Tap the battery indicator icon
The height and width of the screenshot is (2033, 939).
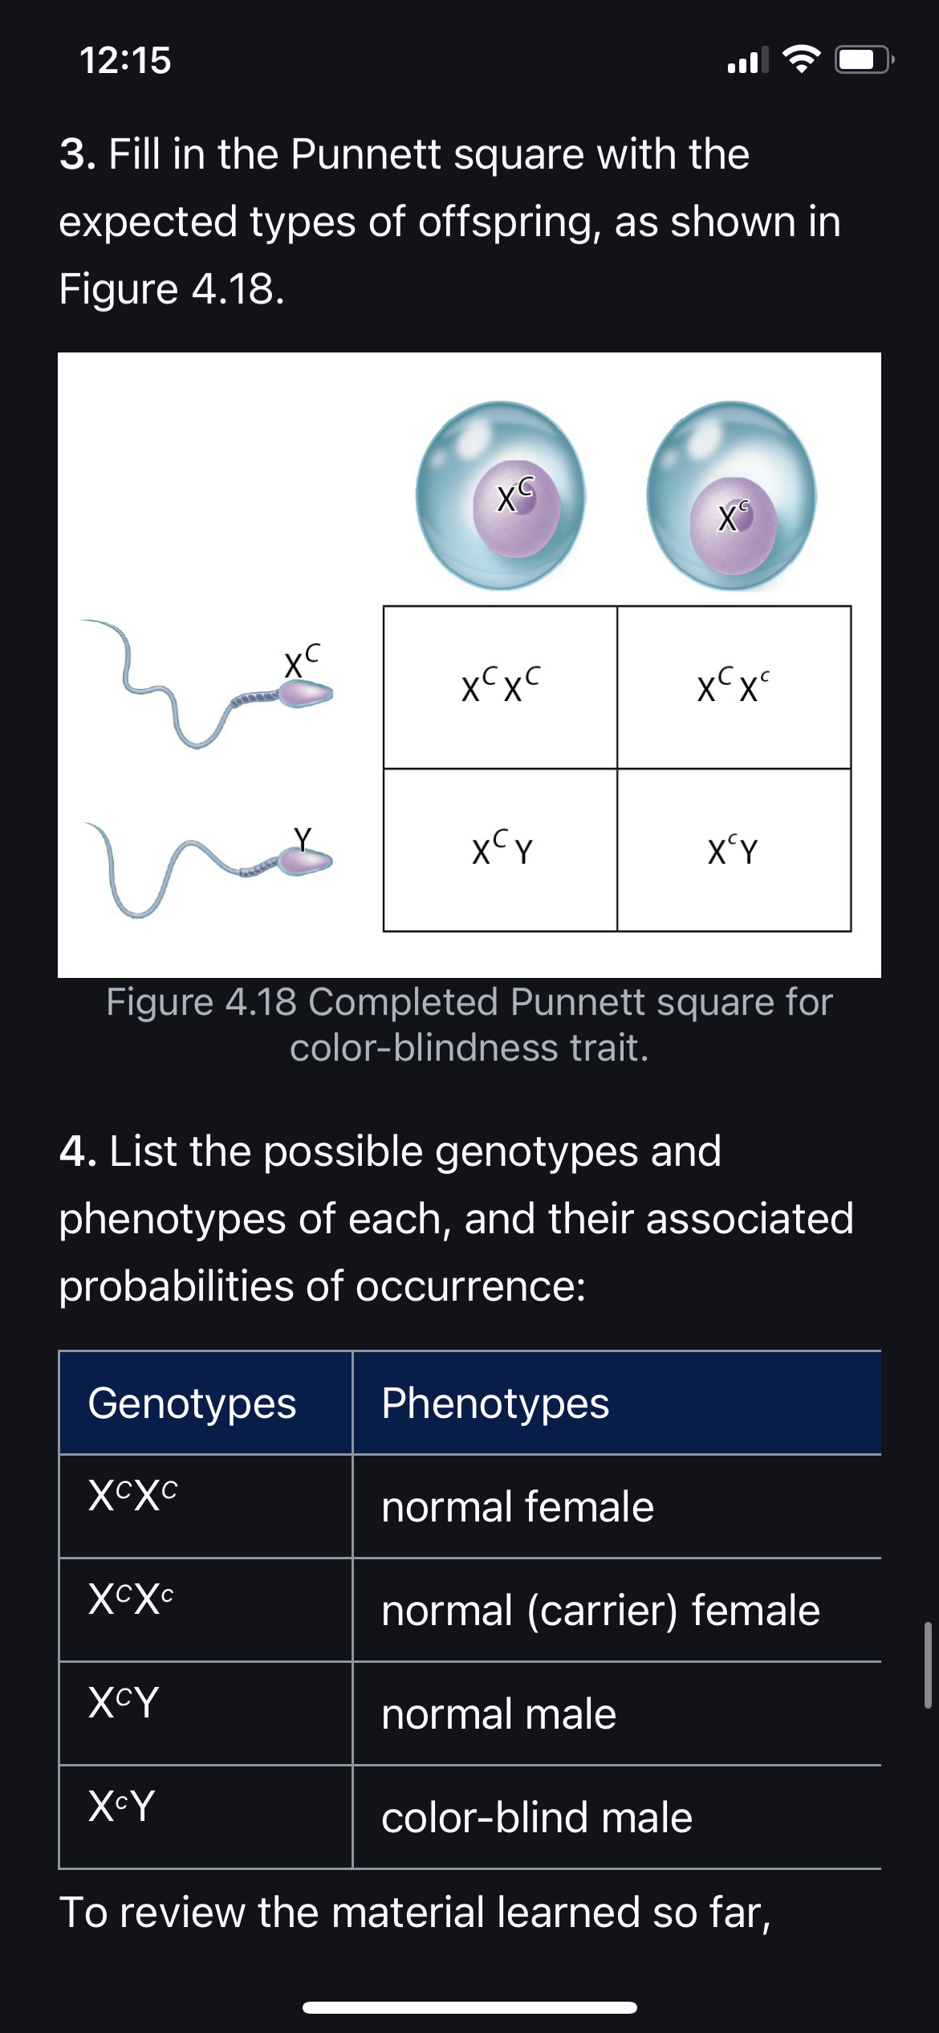[864, 59]
